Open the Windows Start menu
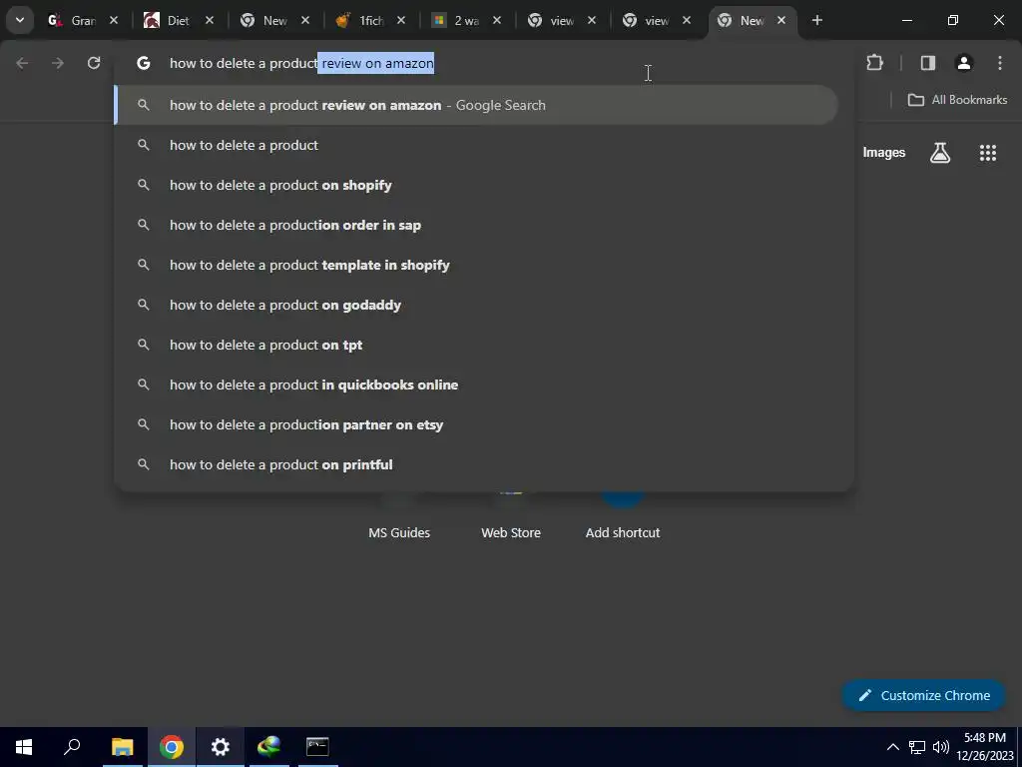This screenshot has height=767, width=1022. click(24, 747)
